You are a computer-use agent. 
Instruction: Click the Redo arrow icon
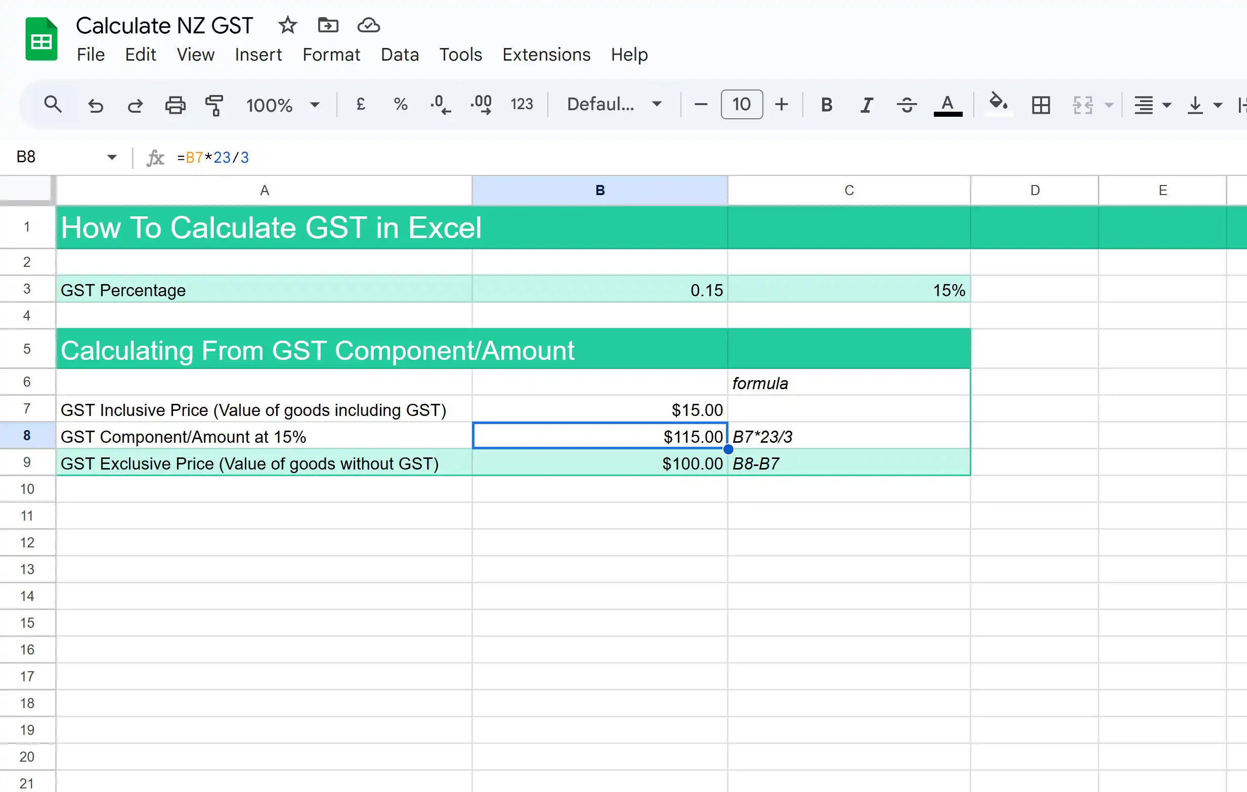pos(135,105)
